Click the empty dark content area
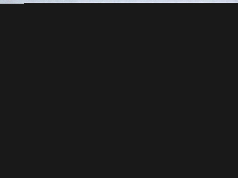The height and width of the screenshot is (178, 238). pyautogui.click(x=119, y=90)
